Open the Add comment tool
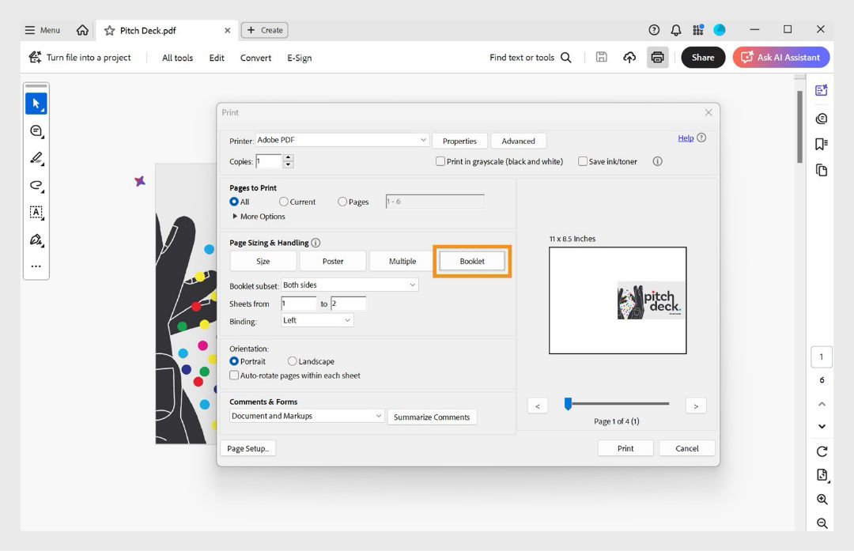Viewport: 854px width, 551px height. (36, 130)
